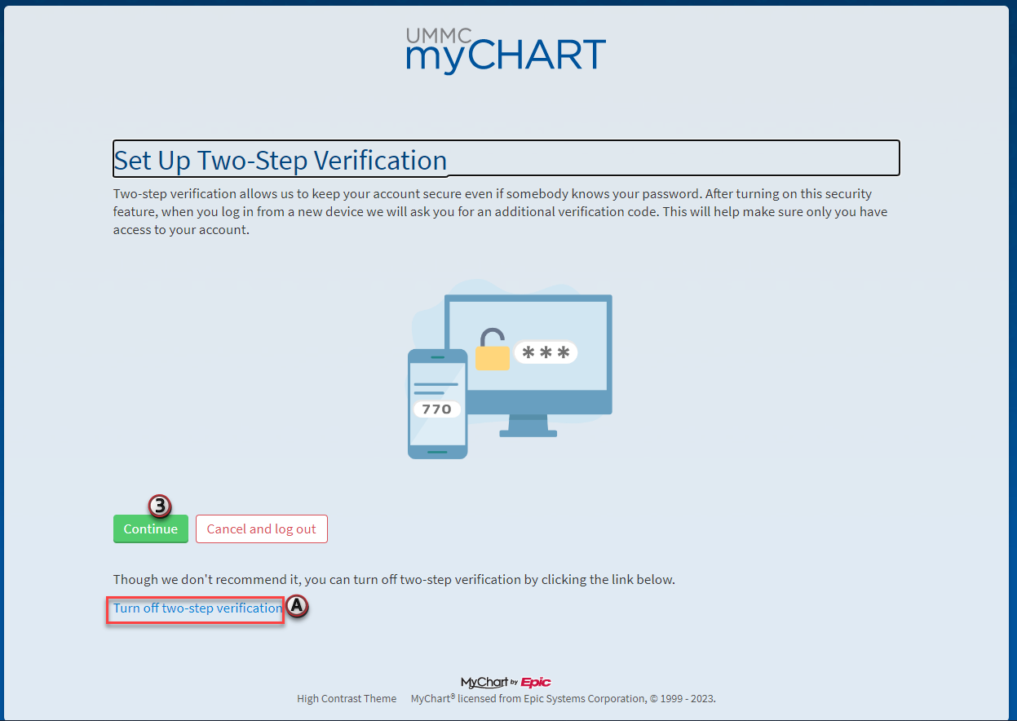Screen dimensions: 1017x721
Task: Switch to High Contrast Theme
Action: 347,699
